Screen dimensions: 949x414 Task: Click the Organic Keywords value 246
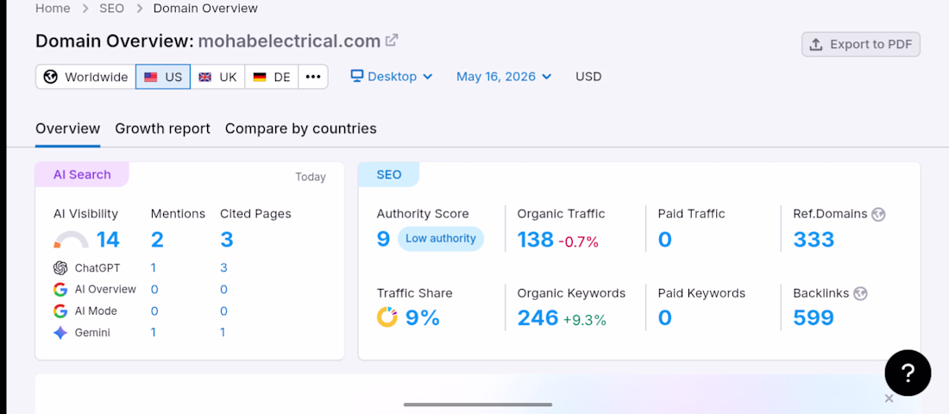pyautogui.click(x=538, y=317)
